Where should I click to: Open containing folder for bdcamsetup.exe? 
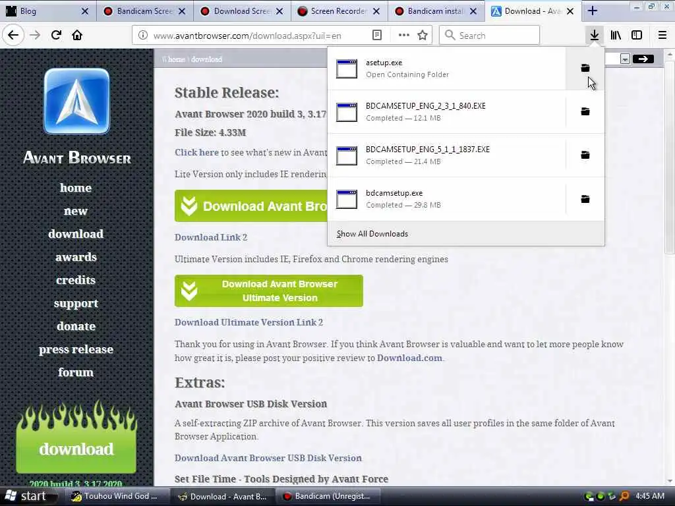[585, 199]
